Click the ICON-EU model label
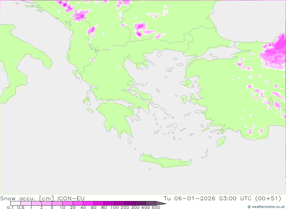The image size is (286, 209). 71,198
